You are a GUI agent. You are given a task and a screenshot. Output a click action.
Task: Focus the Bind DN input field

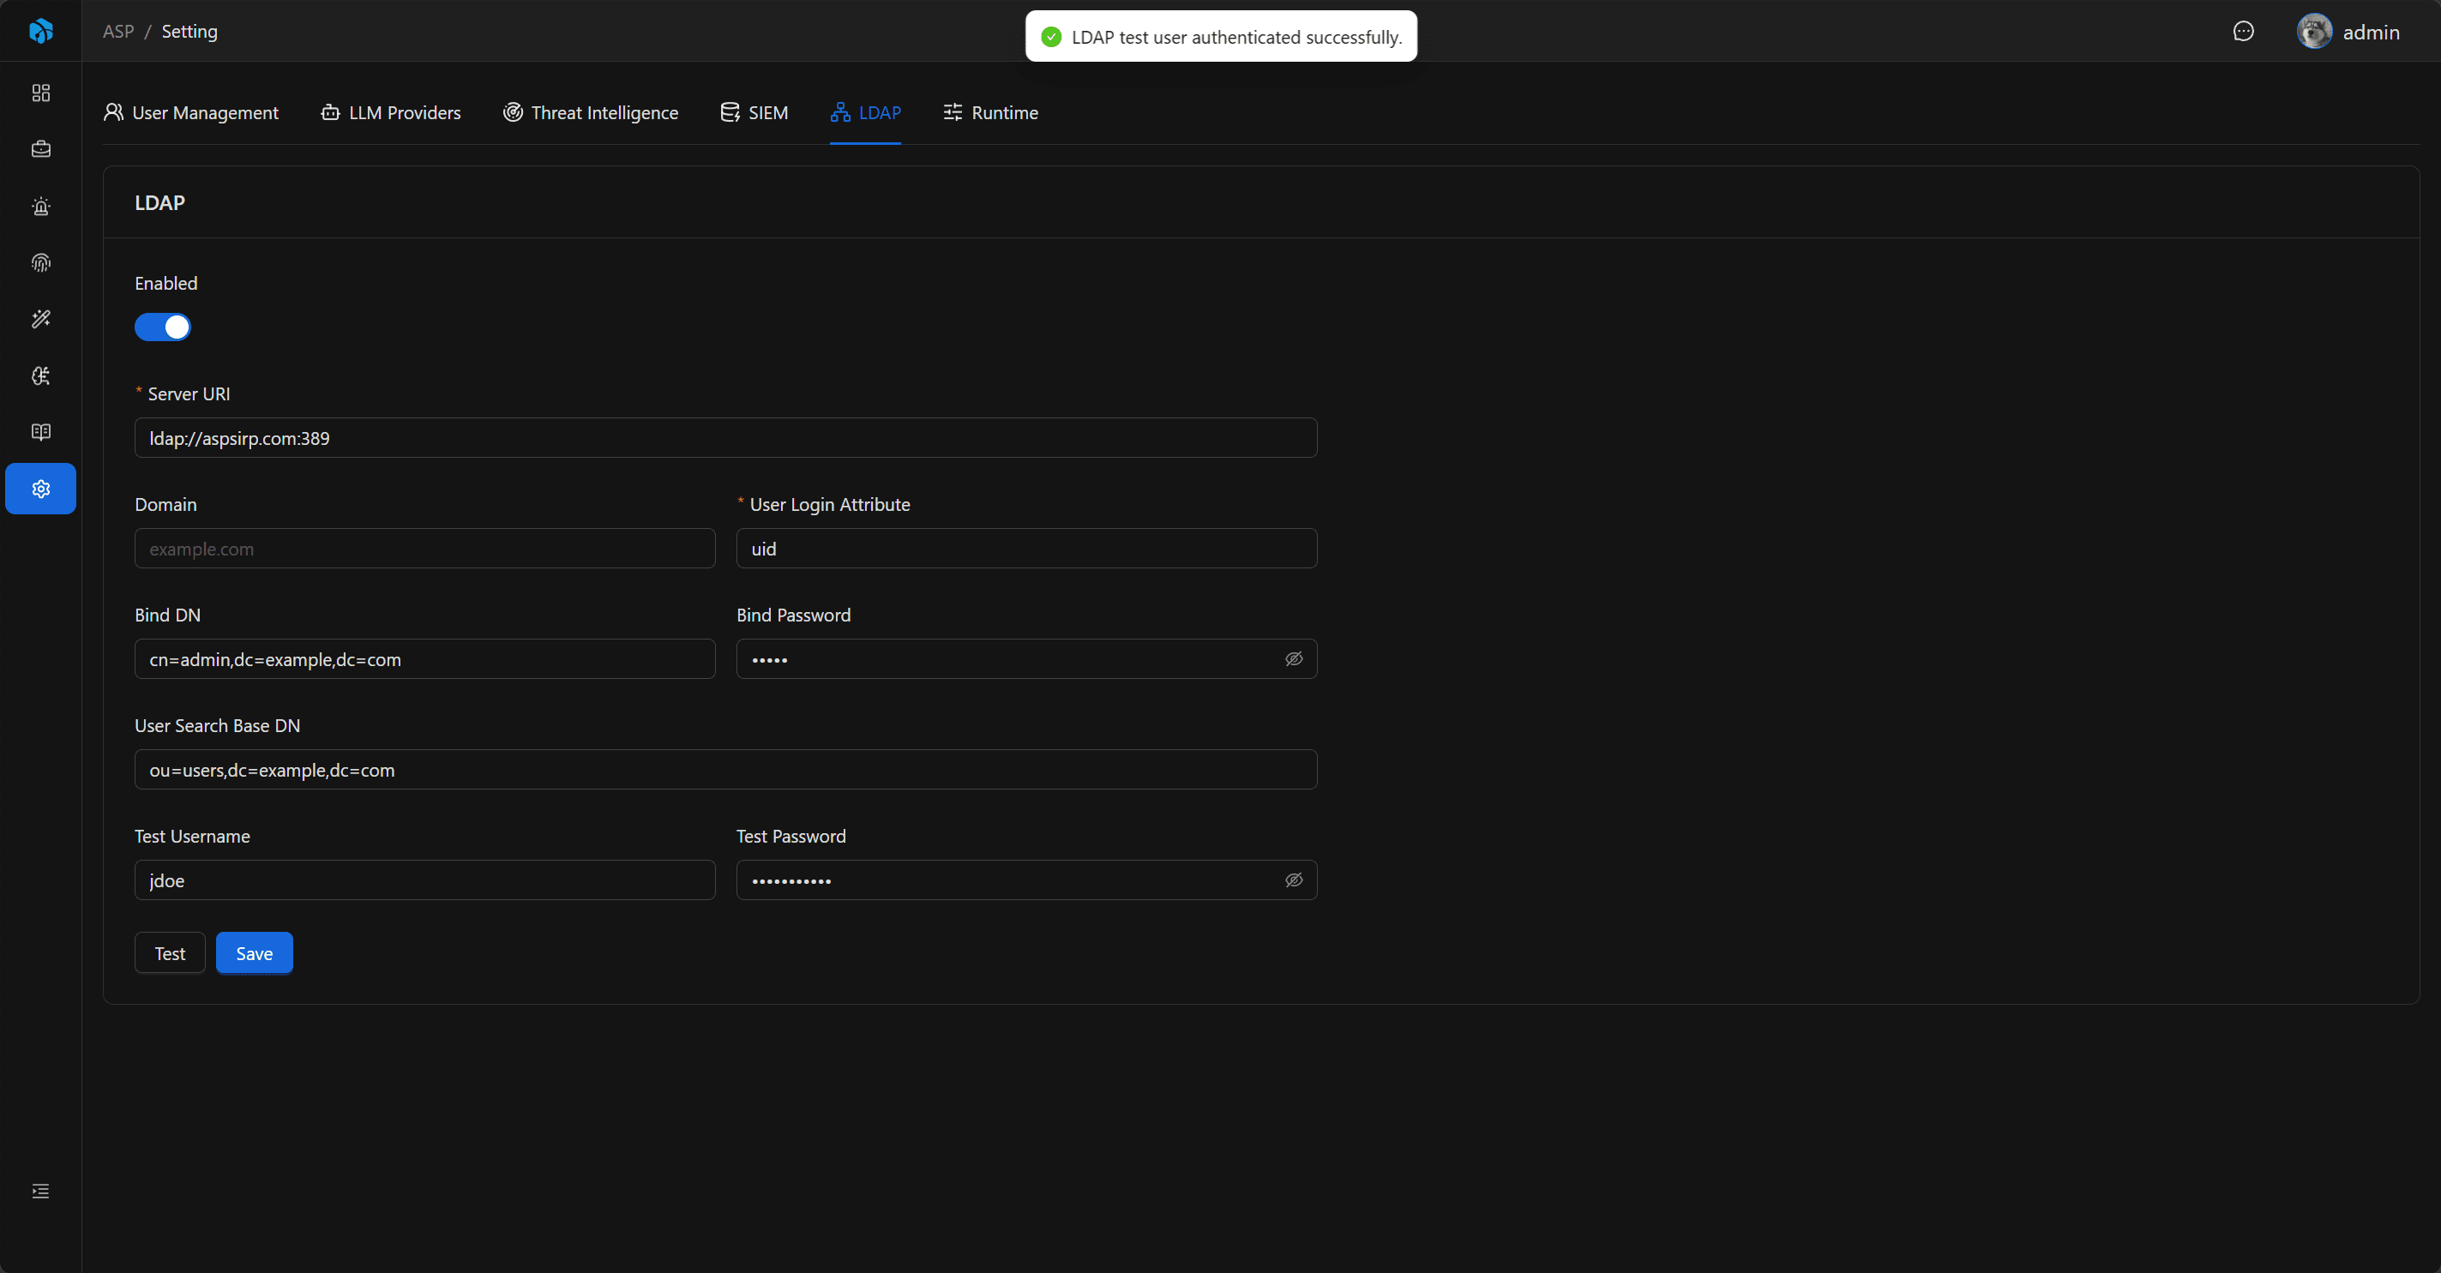(x=424, y=658)
